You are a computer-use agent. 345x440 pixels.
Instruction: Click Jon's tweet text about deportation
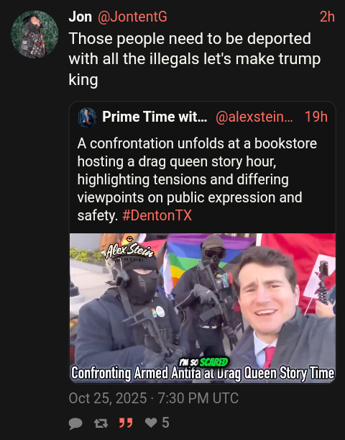click(x=195, y=59)
